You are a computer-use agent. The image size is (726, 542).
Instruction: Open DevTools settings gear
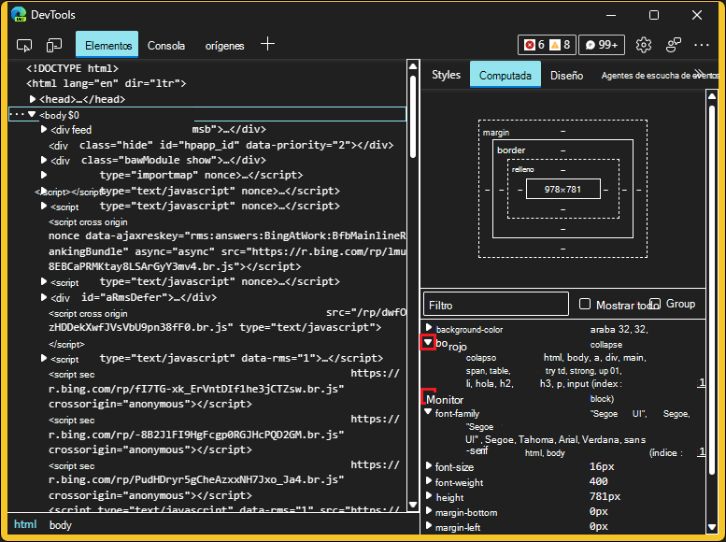point(643,45)
